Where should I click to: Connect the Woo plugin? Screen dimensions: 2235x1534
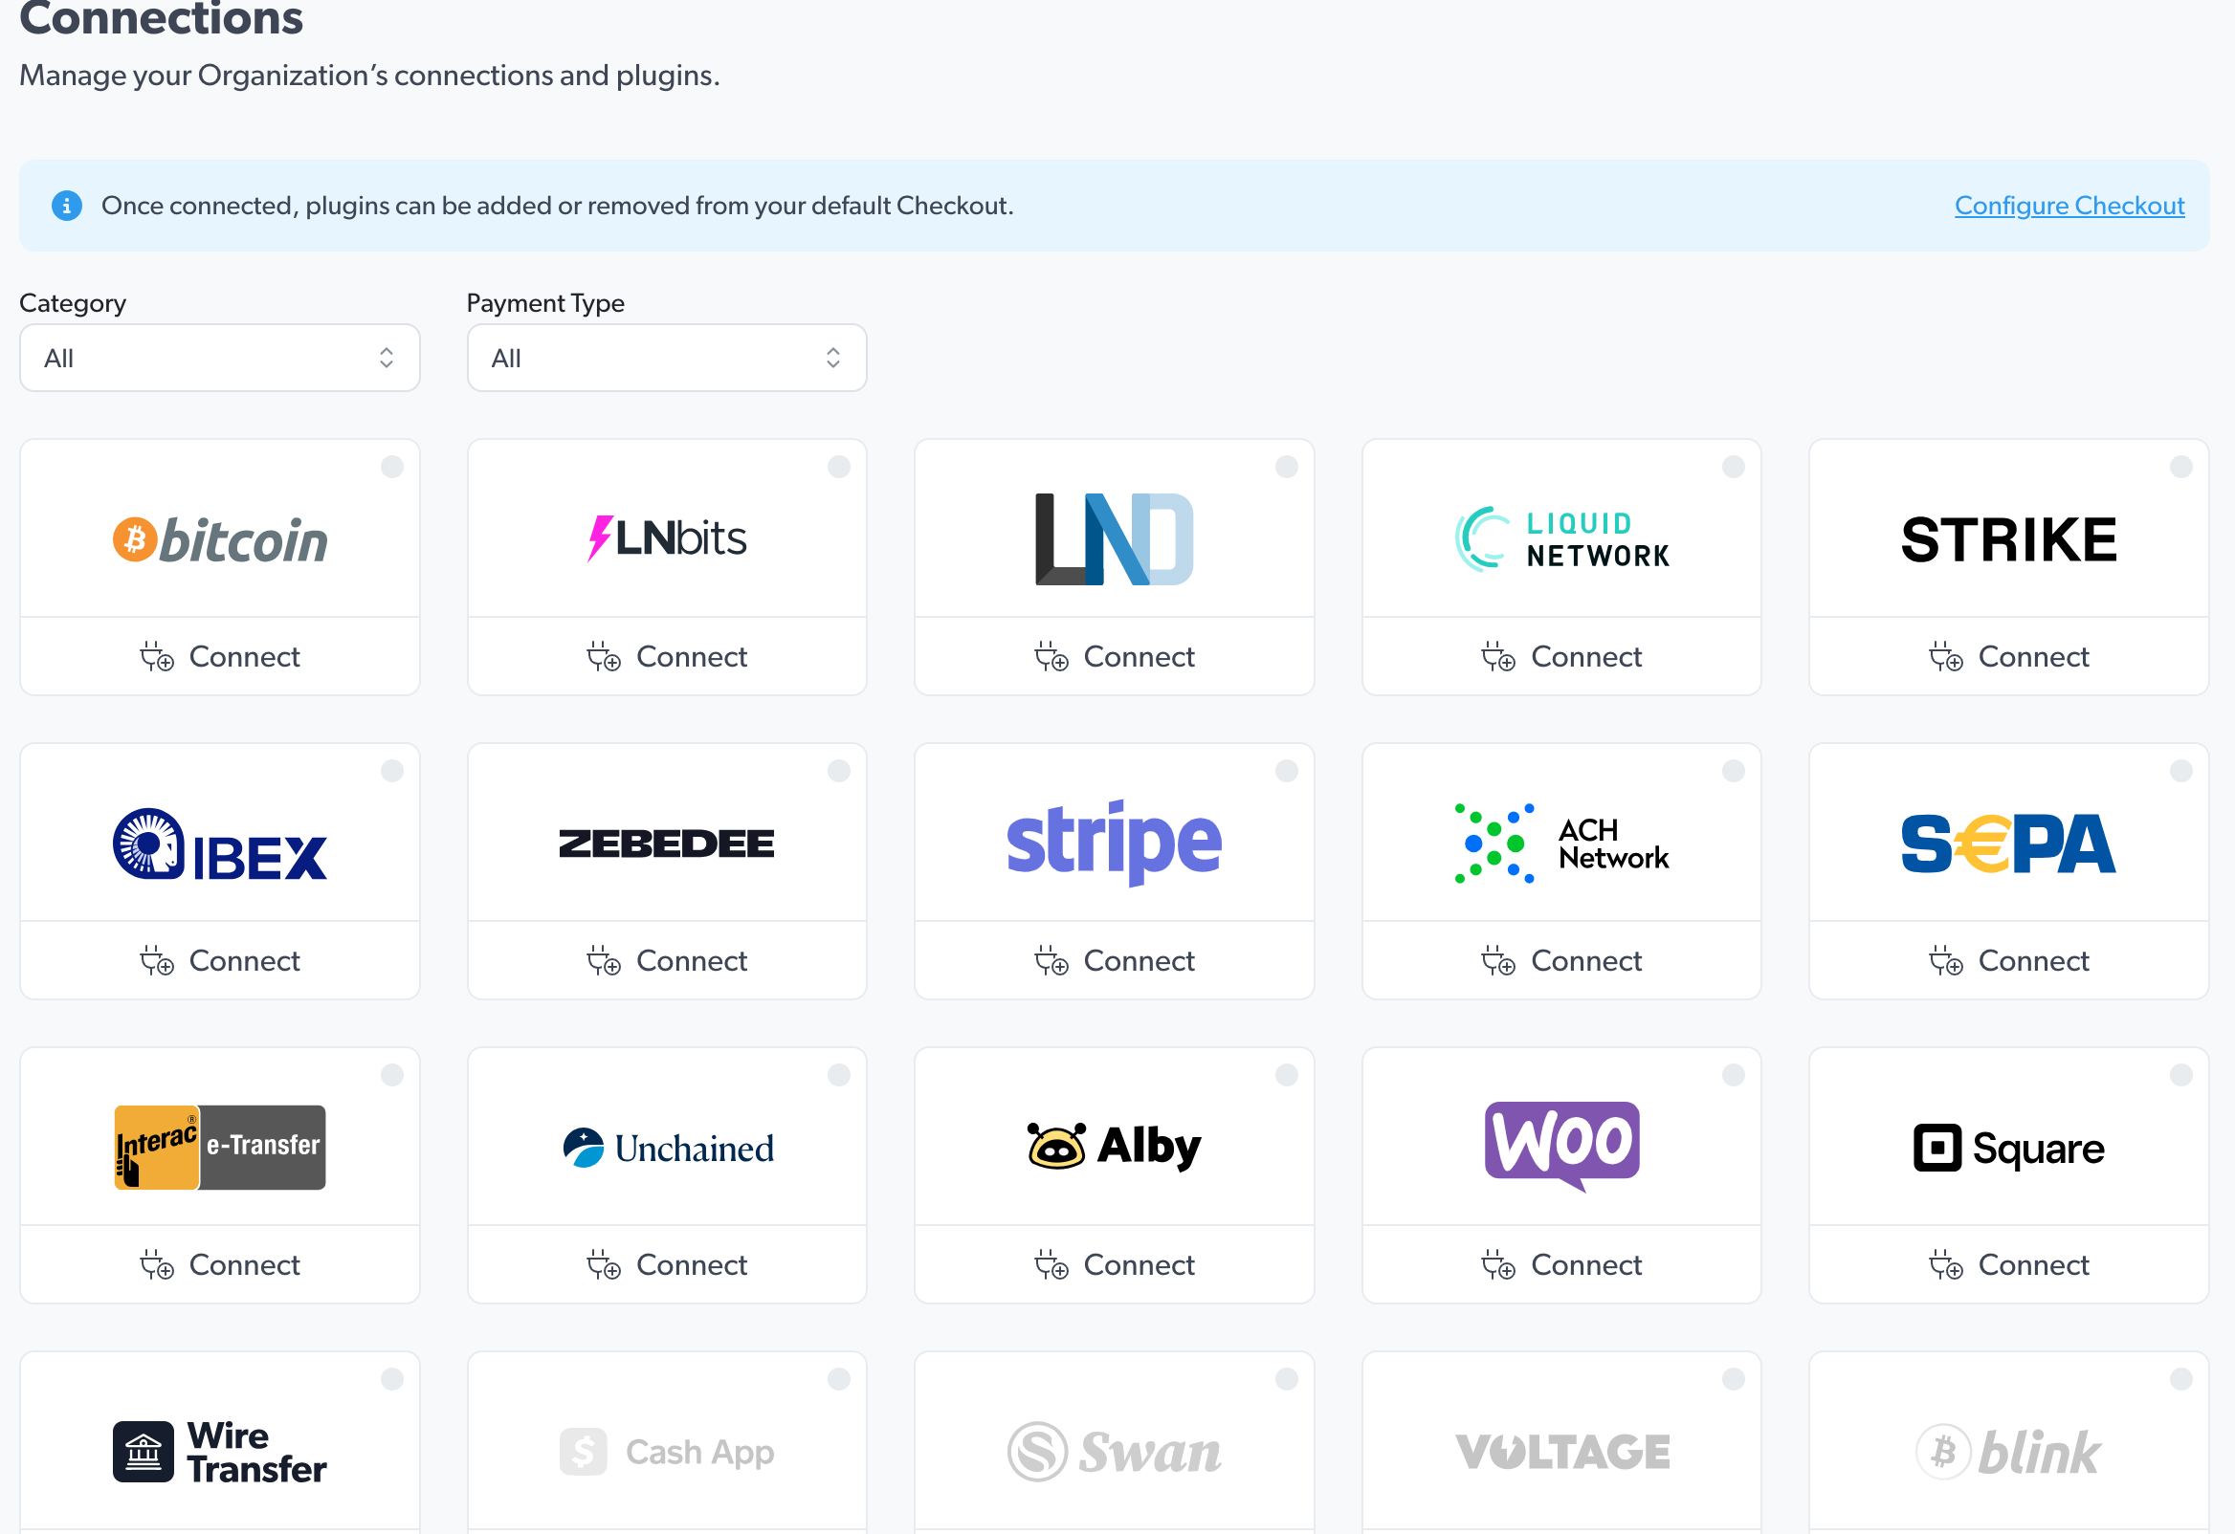click(1561, 1265)
